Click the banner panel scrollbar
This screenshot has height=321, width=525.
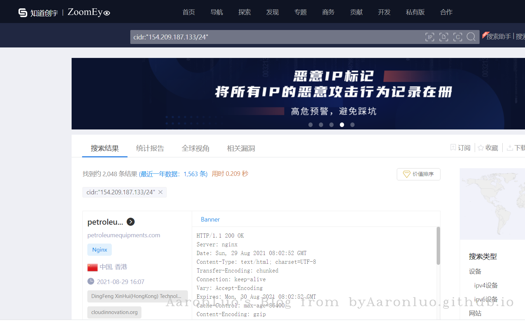point(438,246)
